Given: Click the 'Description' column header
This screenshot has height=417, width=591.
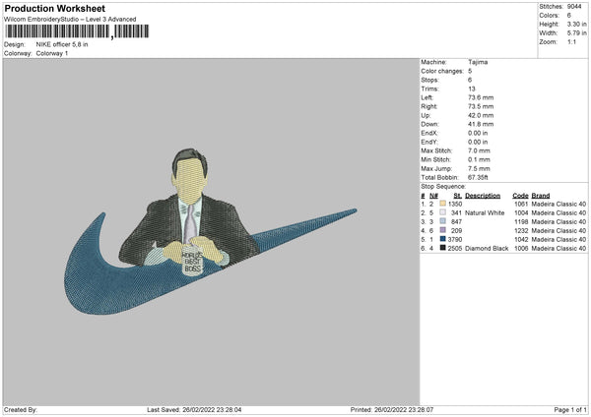Looking at the screenshot, I should 483,196.
